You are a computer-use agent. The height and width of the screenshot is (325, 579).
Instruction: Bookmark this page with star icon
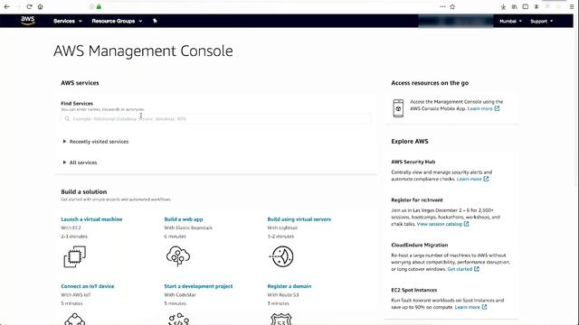(452, 6)
